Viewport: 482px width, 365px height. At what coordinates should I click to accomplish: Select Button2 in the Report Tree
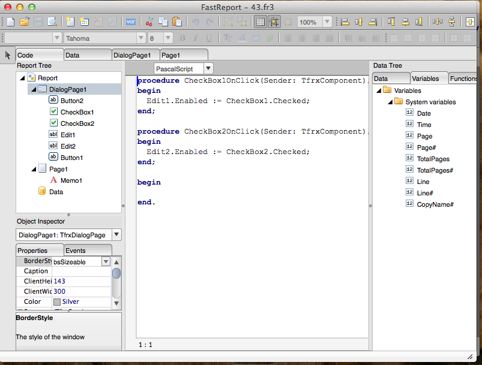point(71,101)
